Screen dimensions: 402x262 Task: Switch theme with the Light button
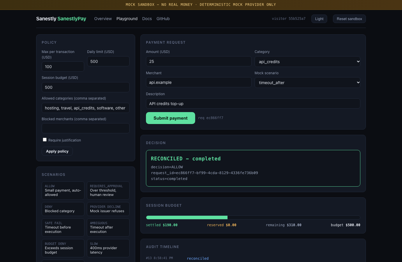[x=319, y=19]
